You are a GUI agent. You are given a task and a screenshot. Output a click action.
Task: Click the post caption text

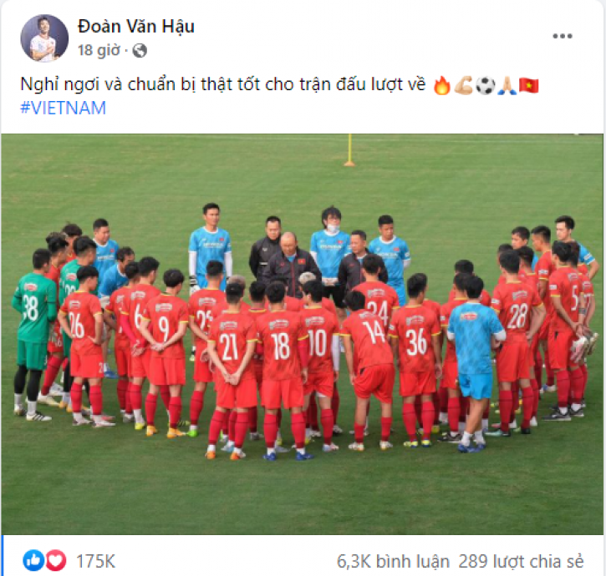[x=223, y=84]
